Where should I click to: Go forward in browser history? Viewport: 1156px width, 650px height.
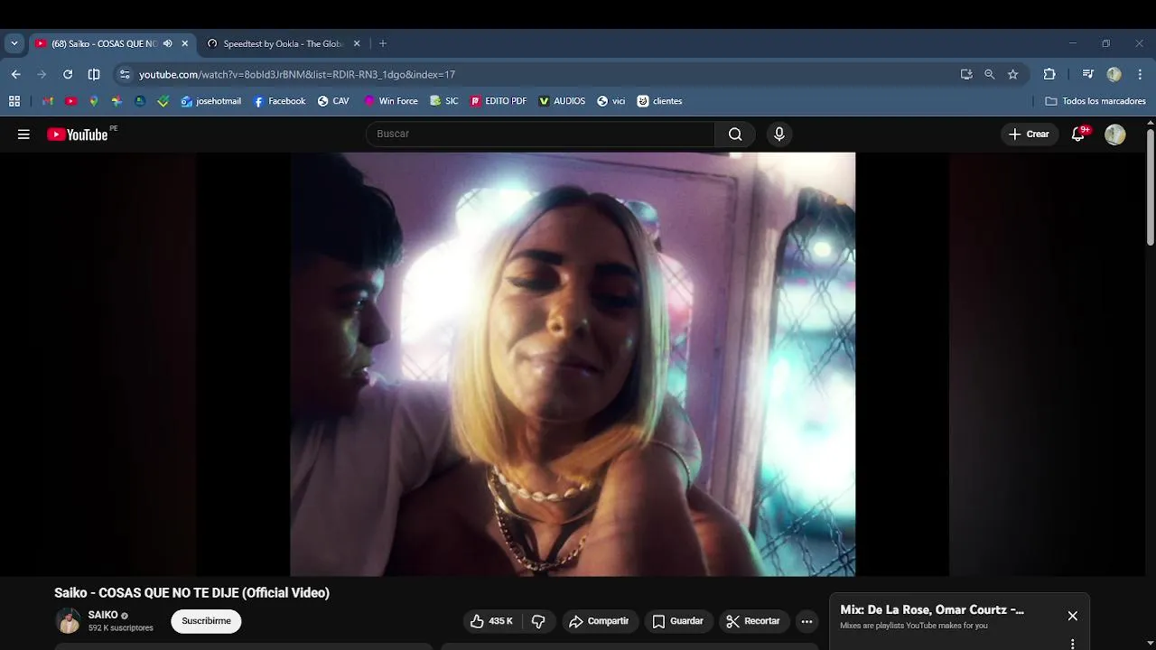click(42, 74)
